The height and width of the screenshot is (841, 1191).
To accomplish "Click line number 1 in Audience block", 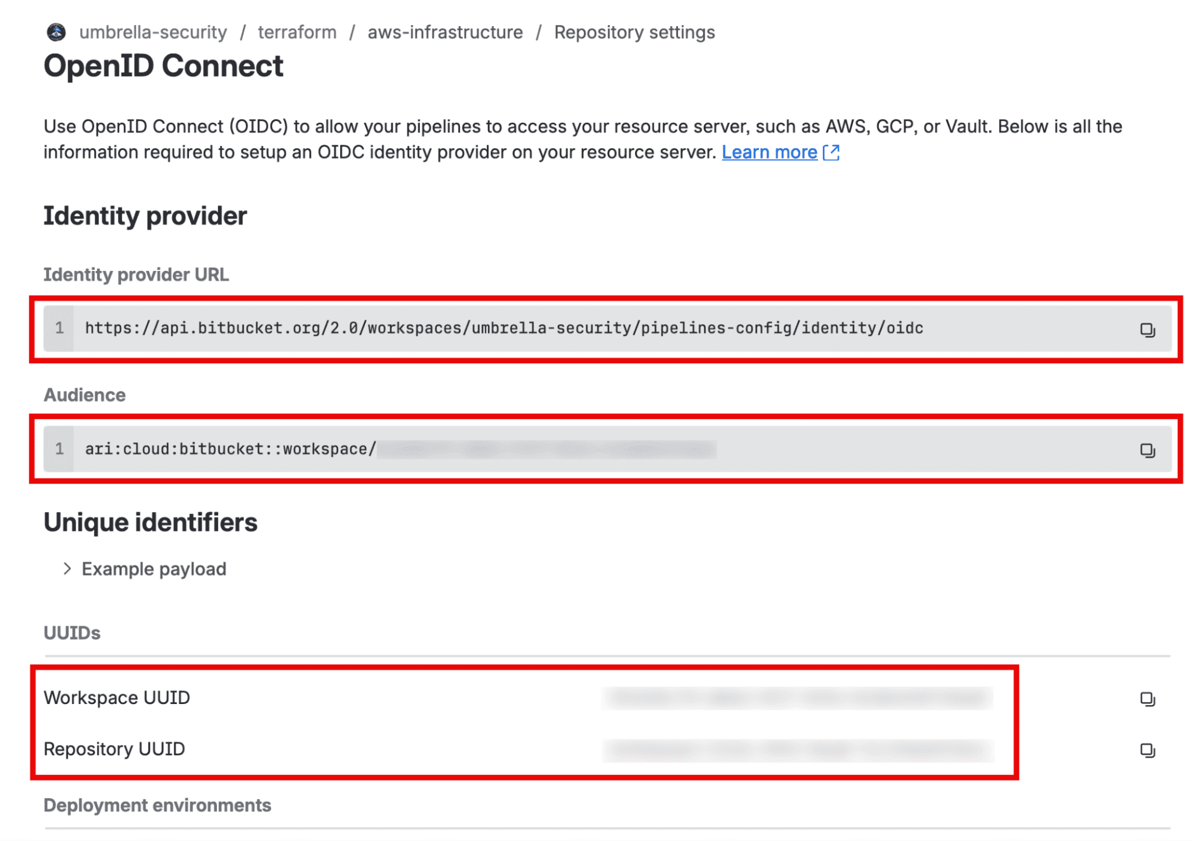I will 59,448.
